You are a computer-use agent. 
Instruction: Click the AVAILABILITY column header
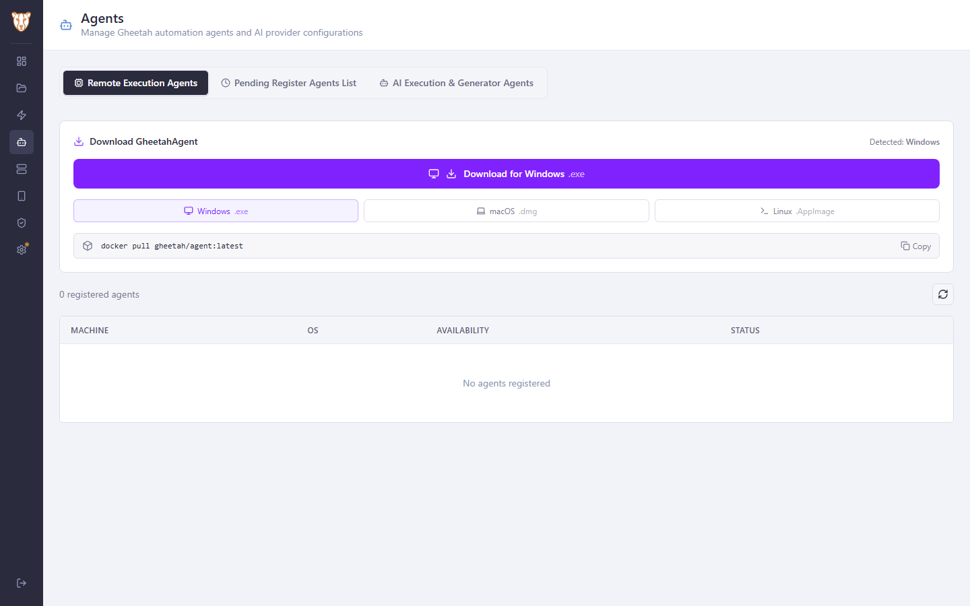463,330
